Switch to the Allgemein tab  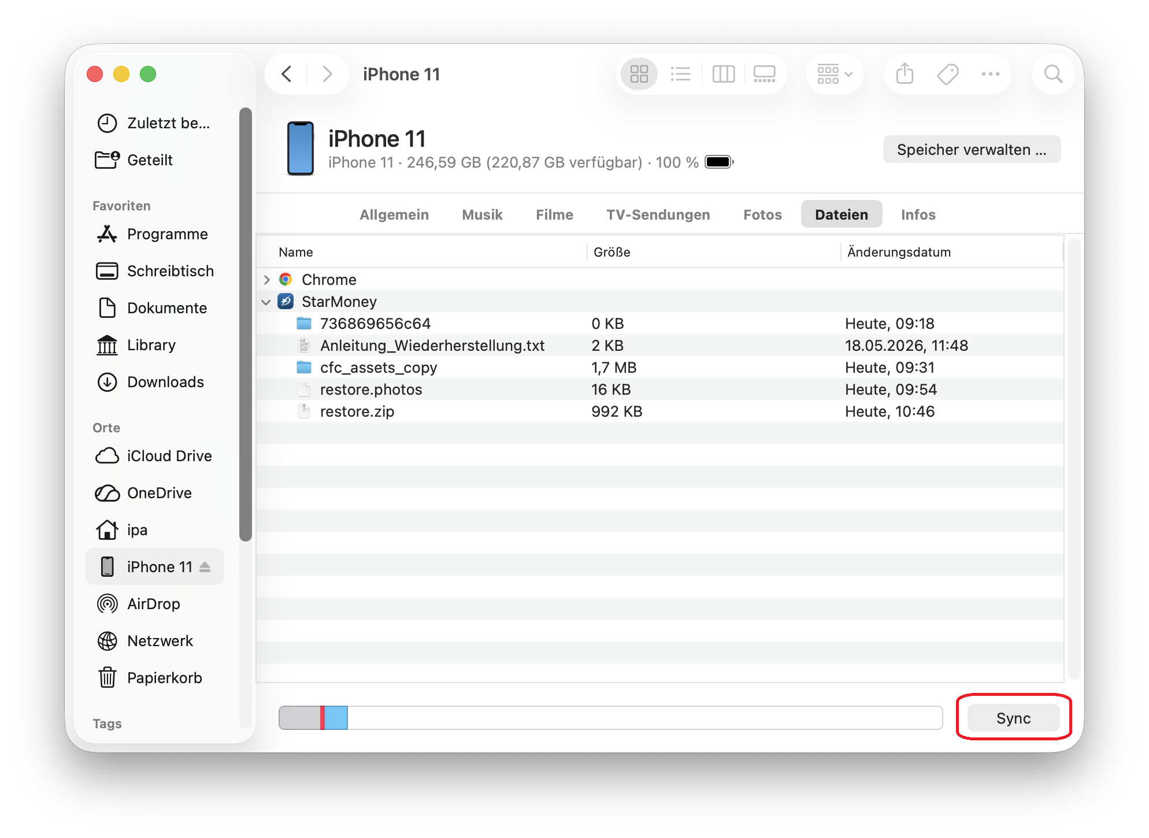(x=394, y=214)
